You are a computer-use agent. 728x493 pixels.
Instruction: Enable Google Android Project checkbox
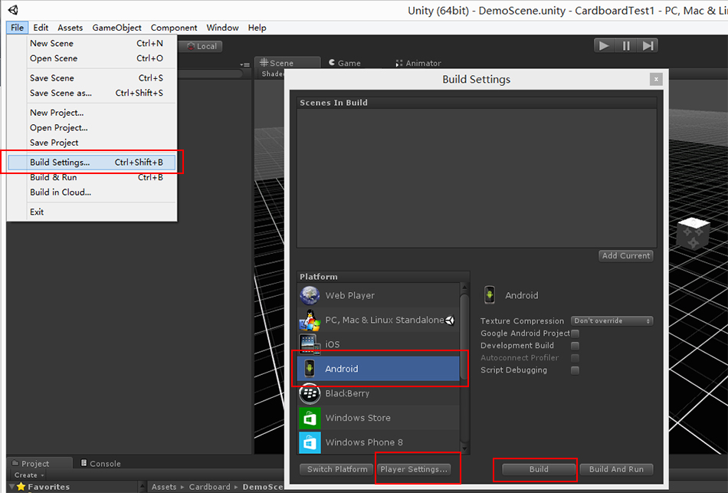click(575, 334)
